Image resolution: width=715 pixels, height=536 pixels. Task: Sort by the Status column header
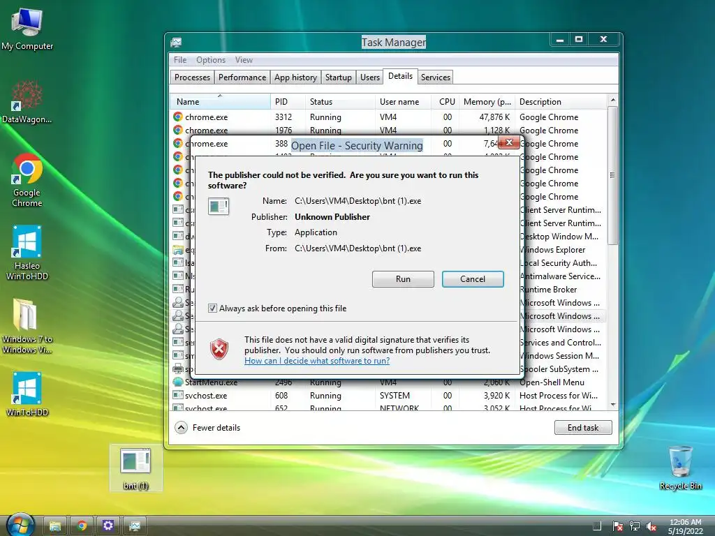click(340, 102)
